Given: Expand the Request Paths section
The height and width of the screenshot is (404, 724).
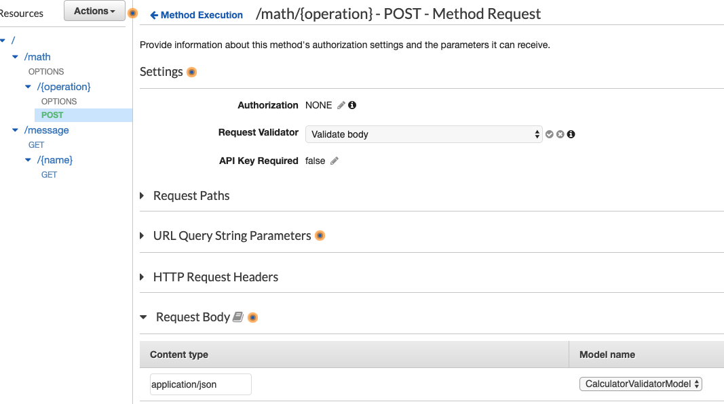Looking at the screenshot, I should click(142, 195).
